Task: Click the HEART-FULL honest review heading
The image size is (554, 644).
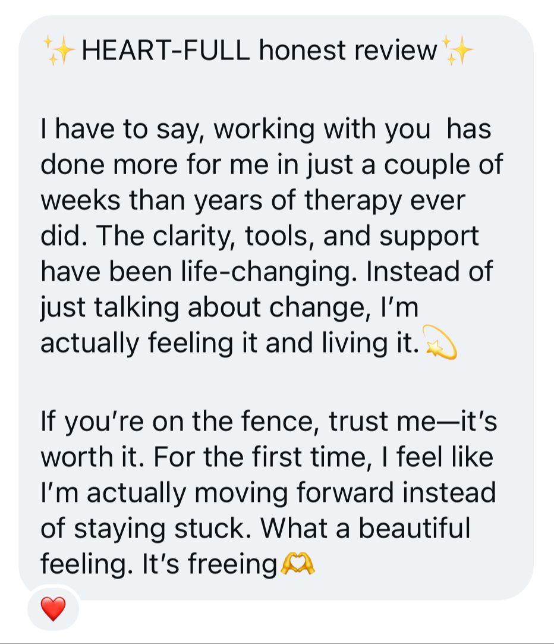Action: click(259, 51)
